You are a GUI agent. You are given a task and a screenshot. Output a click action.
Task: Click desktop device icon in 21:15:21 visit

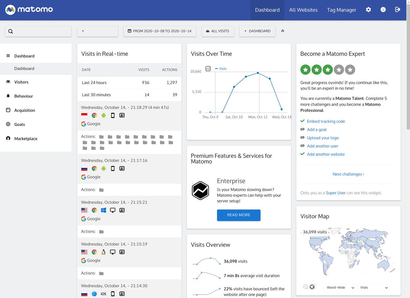pos(113,210)
